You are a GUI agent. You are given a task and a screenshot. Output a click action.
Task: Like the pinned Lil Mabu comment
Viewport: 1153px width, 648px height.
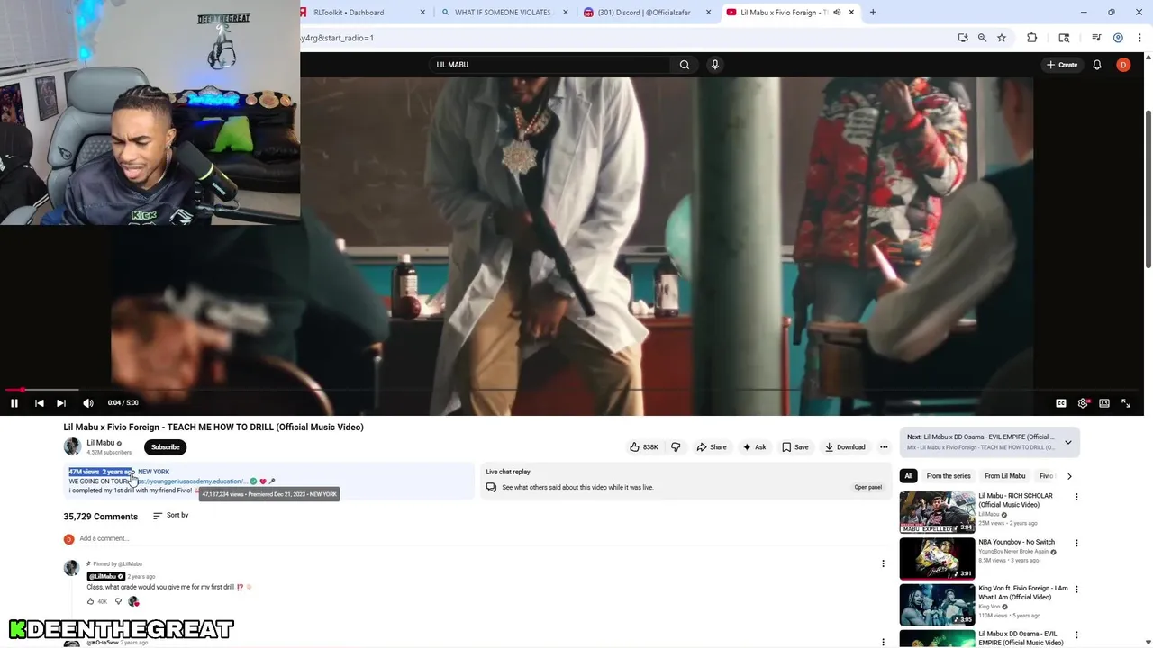pos(90,601)
